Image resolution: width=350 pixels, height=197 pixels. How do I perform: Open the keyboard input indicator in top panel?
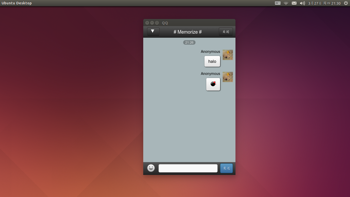278,3
